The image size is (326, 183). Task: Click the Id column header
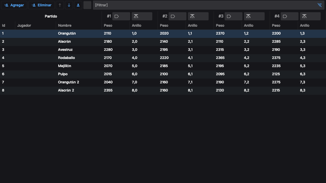tap(4, 25)
